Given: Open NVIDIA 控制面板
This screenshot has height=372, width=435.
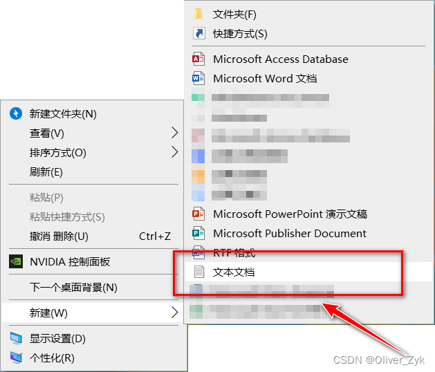Looking at the screenshot, I should [x=93, y=261].
